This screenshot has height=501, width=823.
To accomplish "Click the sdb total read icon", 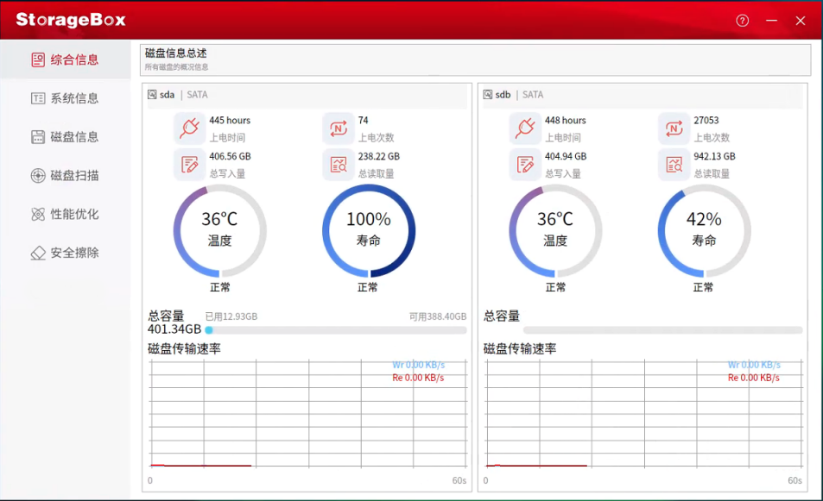I will tap(674, 165).
